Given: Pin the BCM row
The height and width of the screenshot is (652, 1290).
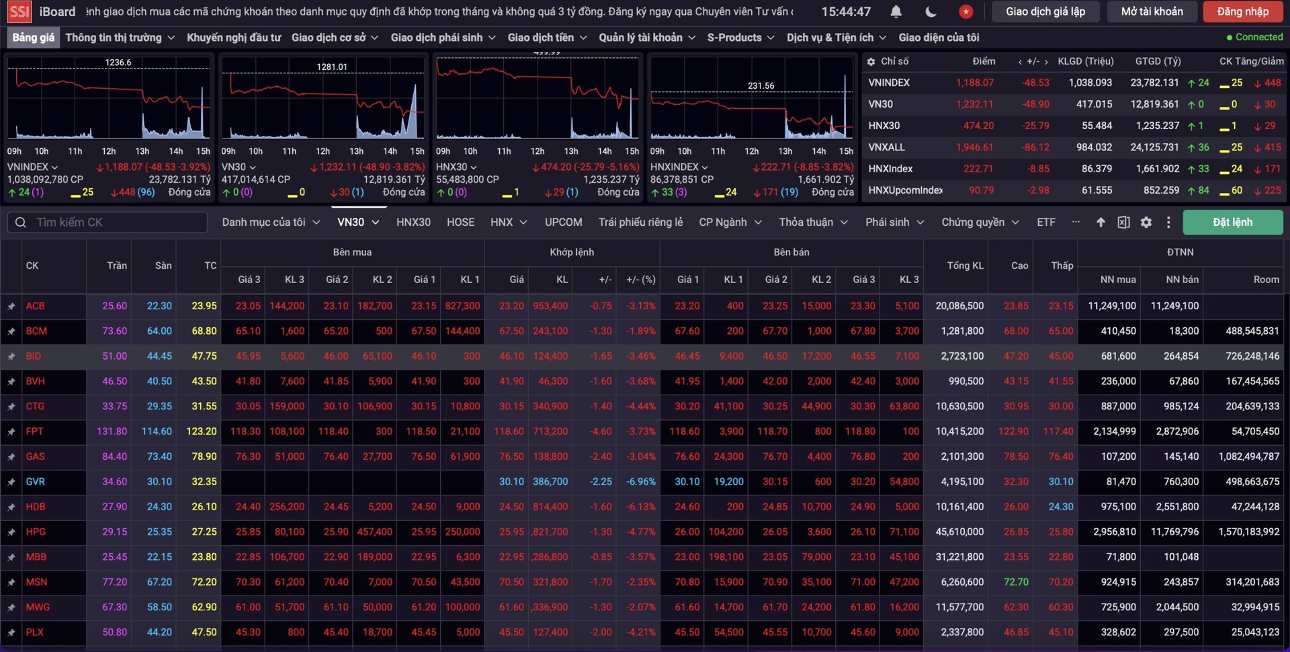Looking at the screenshot, I should click(x=11, y=331).
